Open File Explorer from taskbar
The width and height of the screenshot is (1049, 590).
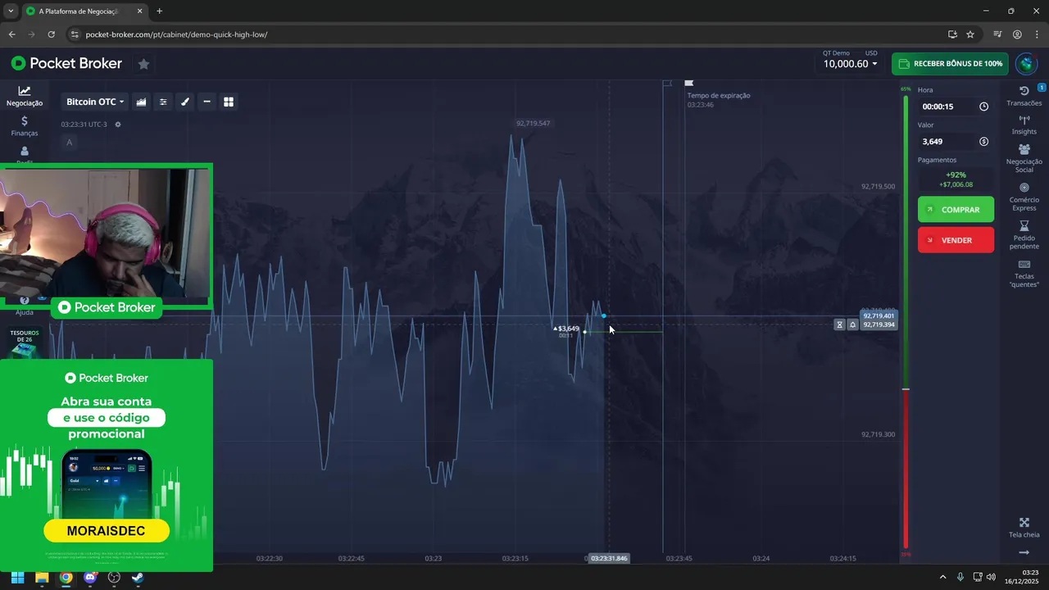click(42, 577)
